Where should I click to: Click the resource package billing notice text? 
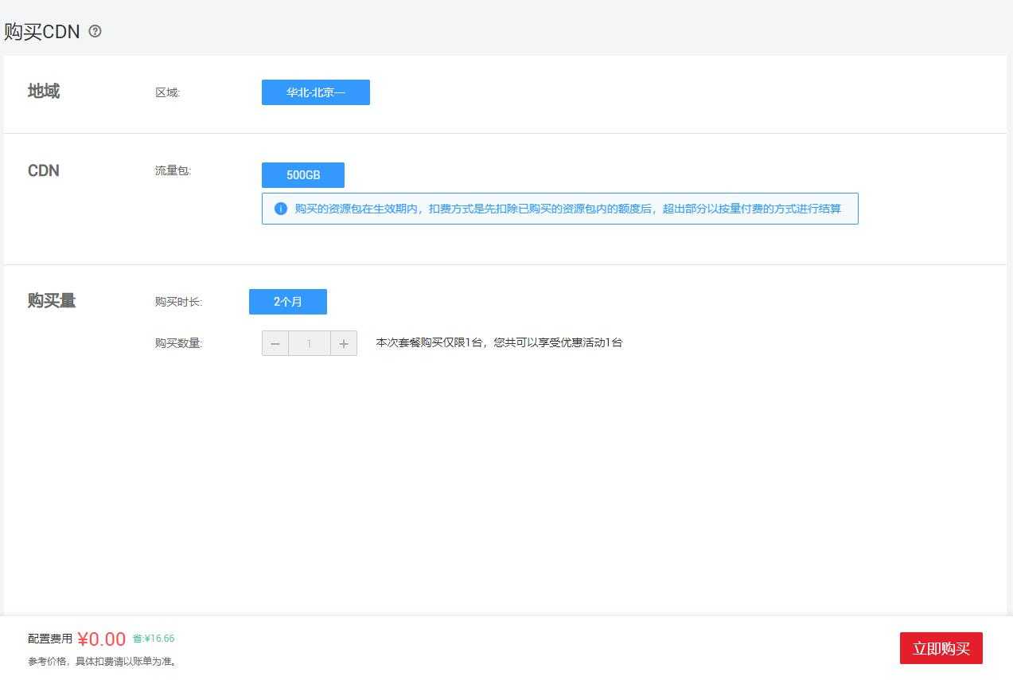click(x=567, y=209)
